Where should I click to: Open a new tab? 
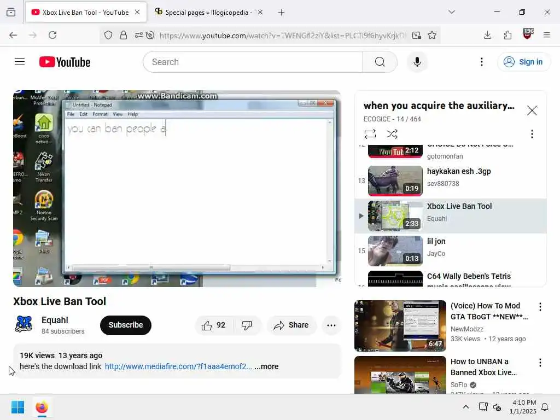click(282, 13)
